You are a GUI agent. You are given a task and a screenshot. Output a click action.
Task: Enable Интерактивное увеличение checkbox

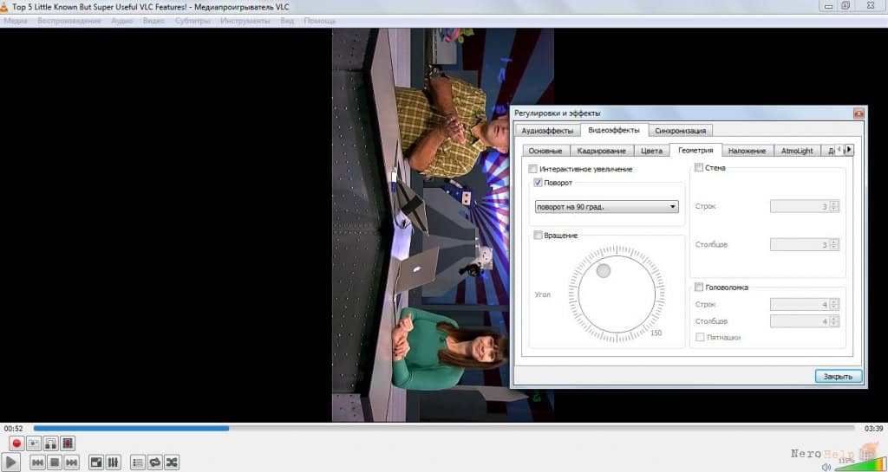pyautogui.click(x=533, y=169)
